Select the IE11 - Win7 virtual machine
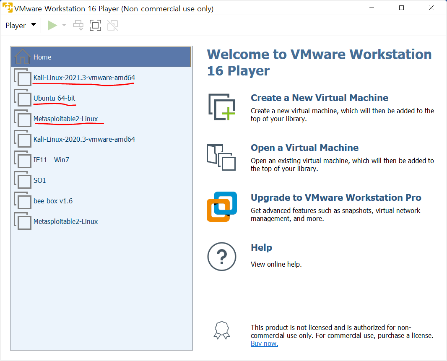This screenshot has height=361, width=447. 101,160
